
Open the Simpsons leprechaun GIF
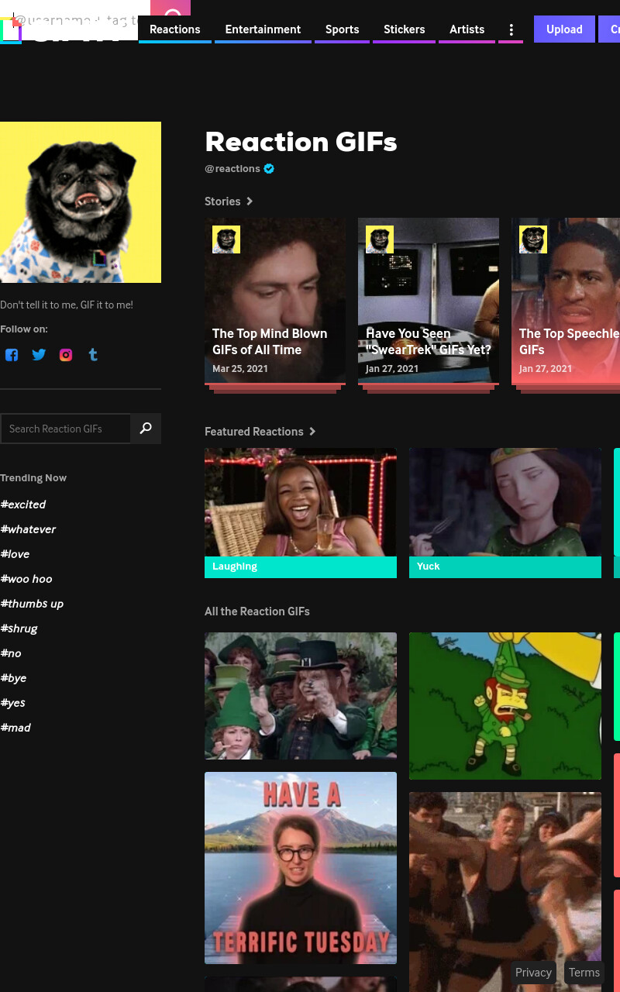click(x=505, y=706)
